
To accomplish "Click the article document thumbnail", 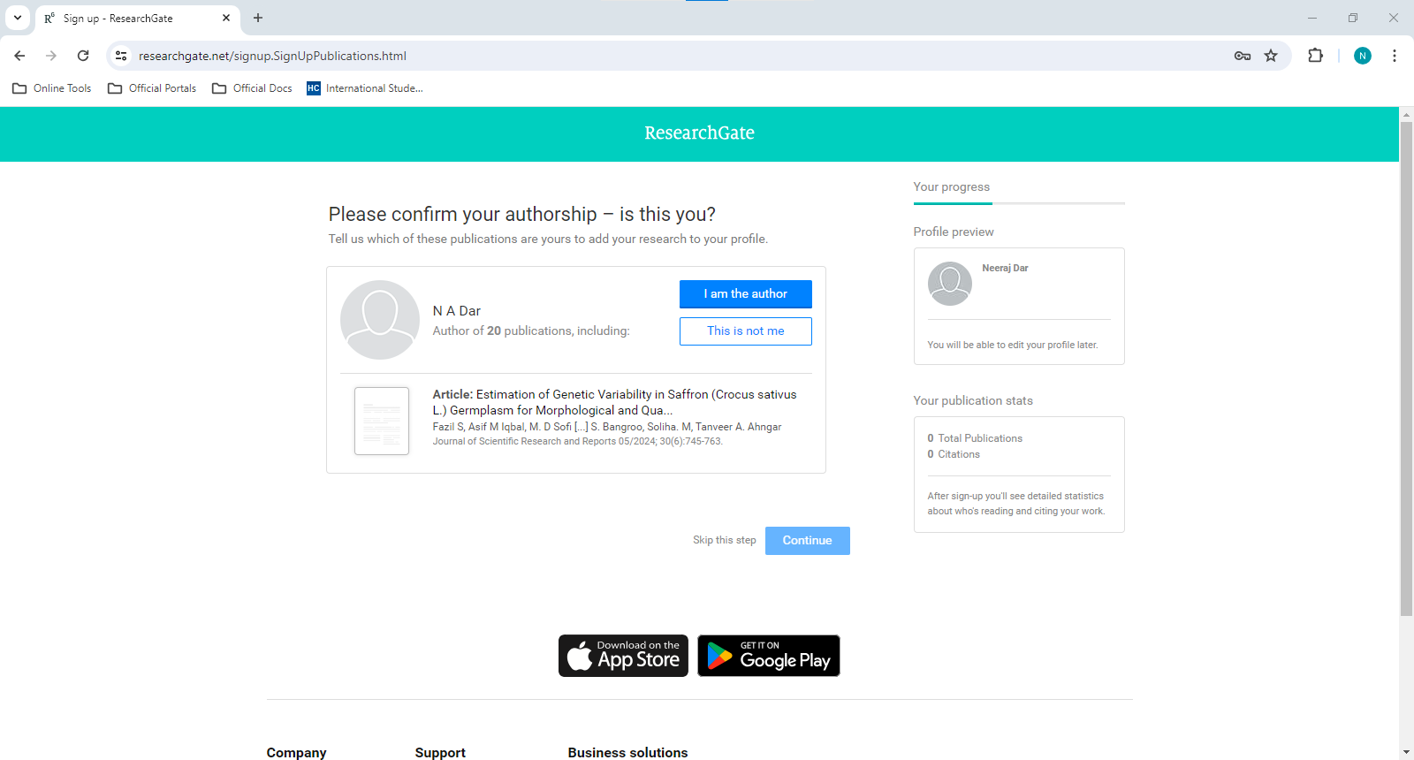I will tap(382, 421).
